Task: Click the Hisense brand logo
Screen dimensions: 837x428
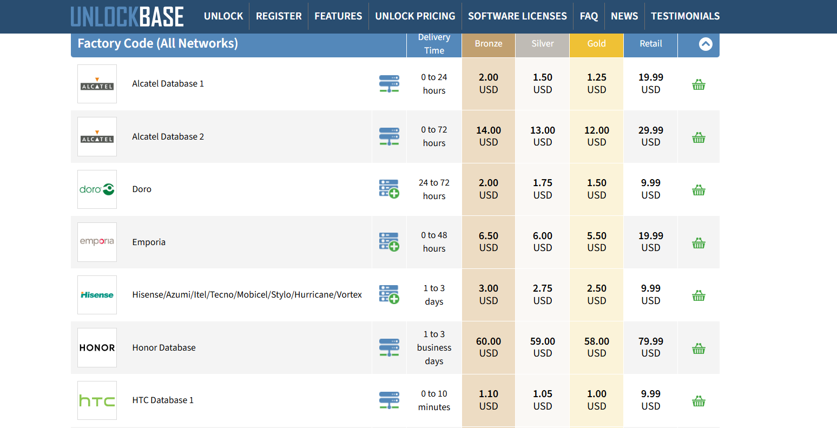Action: [97, 295]
